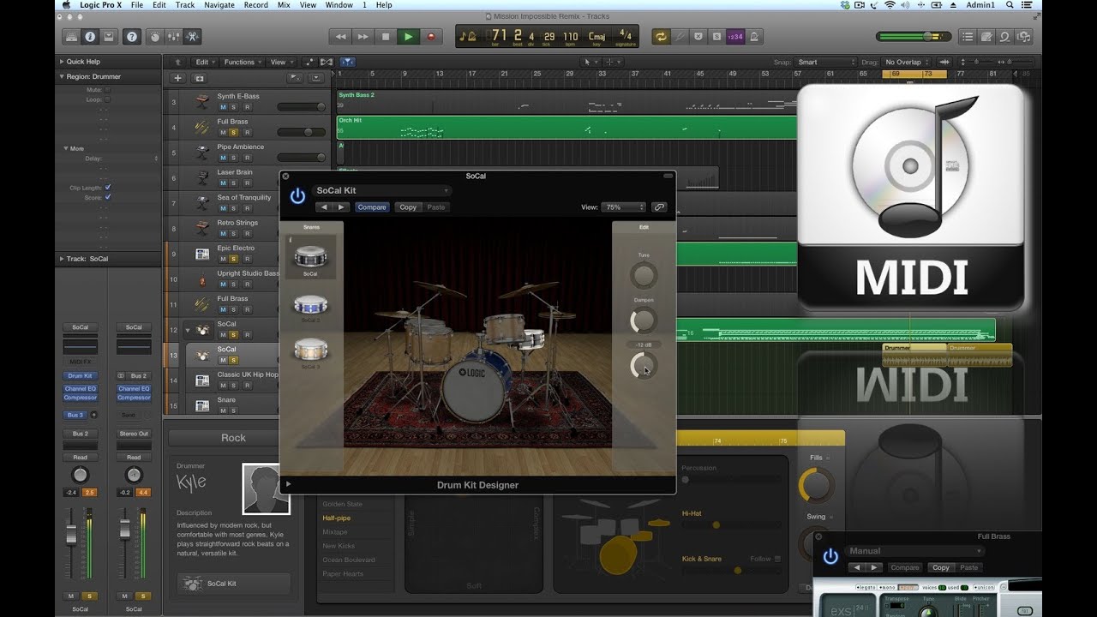Open the Mixer faders icon
This screenshot has width=1097, height=617.
tap(174, 37)
